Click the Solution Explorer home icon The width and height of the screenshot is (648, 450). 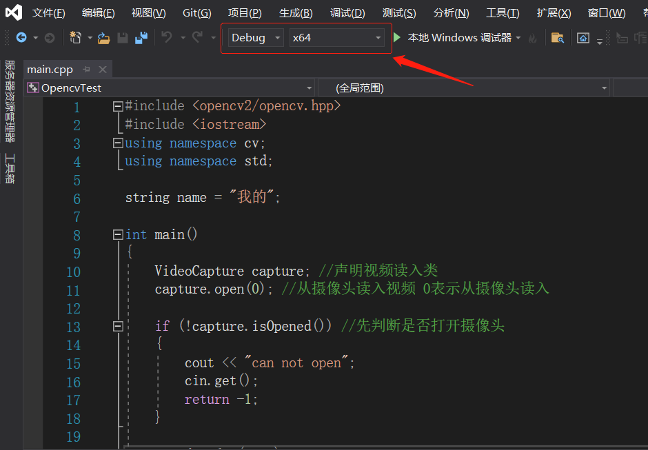[583, 38]
